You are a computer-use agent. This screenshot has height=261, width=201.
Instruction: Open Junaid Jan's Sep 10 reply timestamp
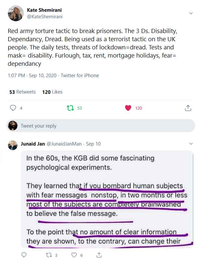click(x=93, y=144)
